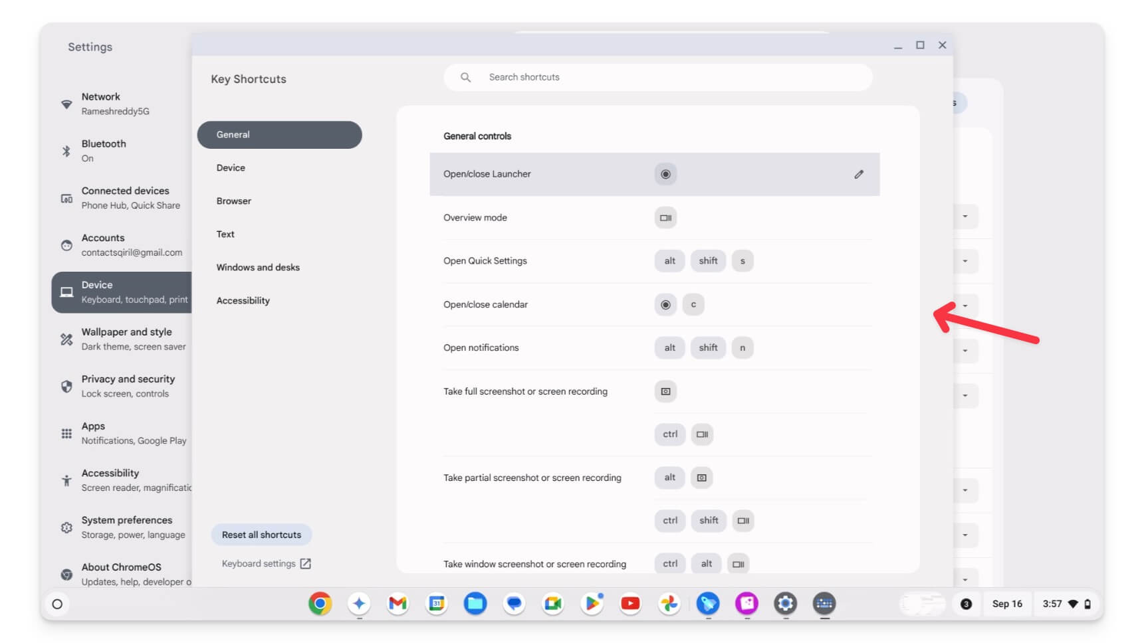Open Connected devices in Settings window

click(x=121, y=198)
